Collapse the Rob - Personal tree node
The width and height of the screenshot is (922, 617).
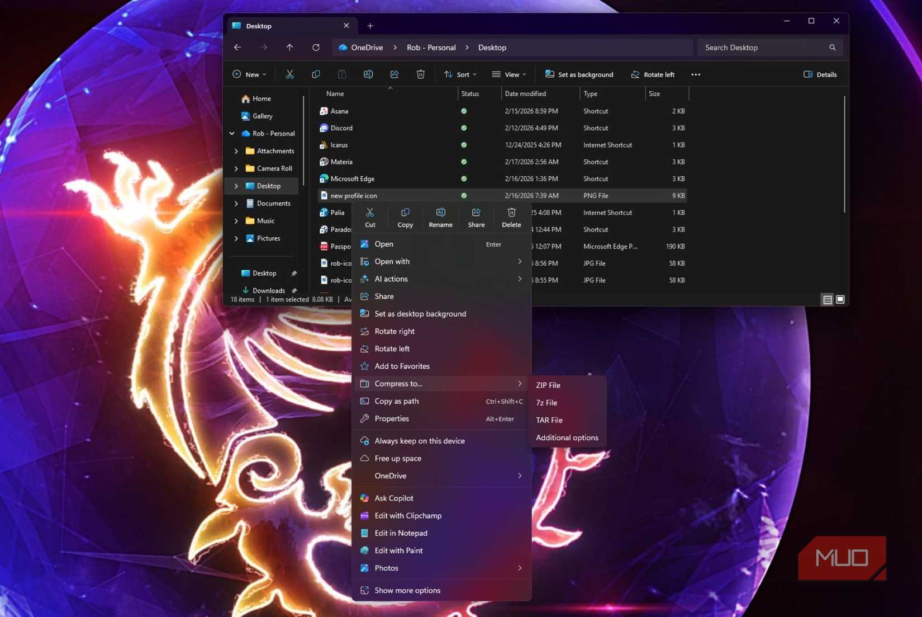(232, 134)
